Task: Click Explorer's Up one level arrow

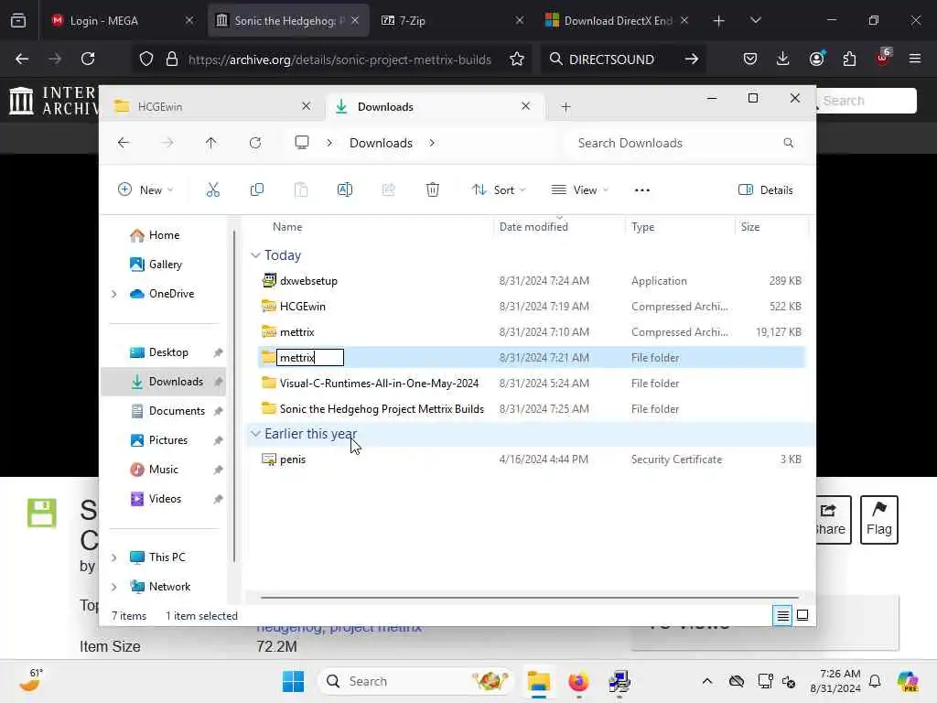Action: click(211, 143)
